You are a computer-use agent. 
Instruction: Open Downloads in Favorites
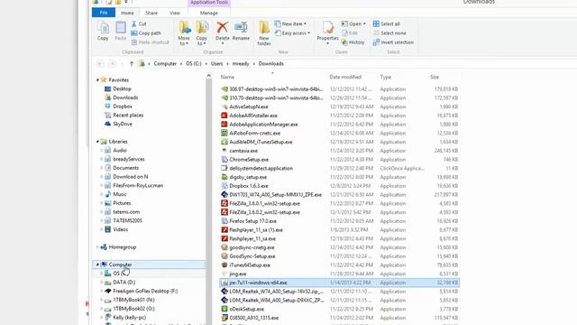coord(125,97)
